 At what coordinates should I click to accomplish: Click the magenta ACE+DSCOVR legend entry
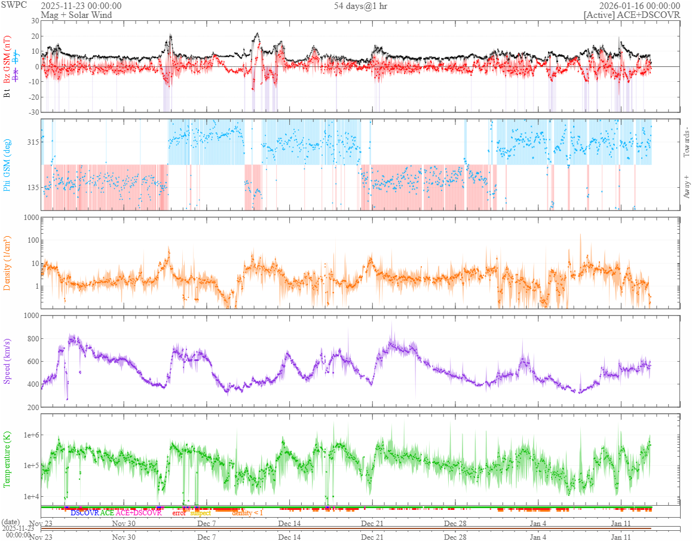pyautogui.click(x=139, y=513)
